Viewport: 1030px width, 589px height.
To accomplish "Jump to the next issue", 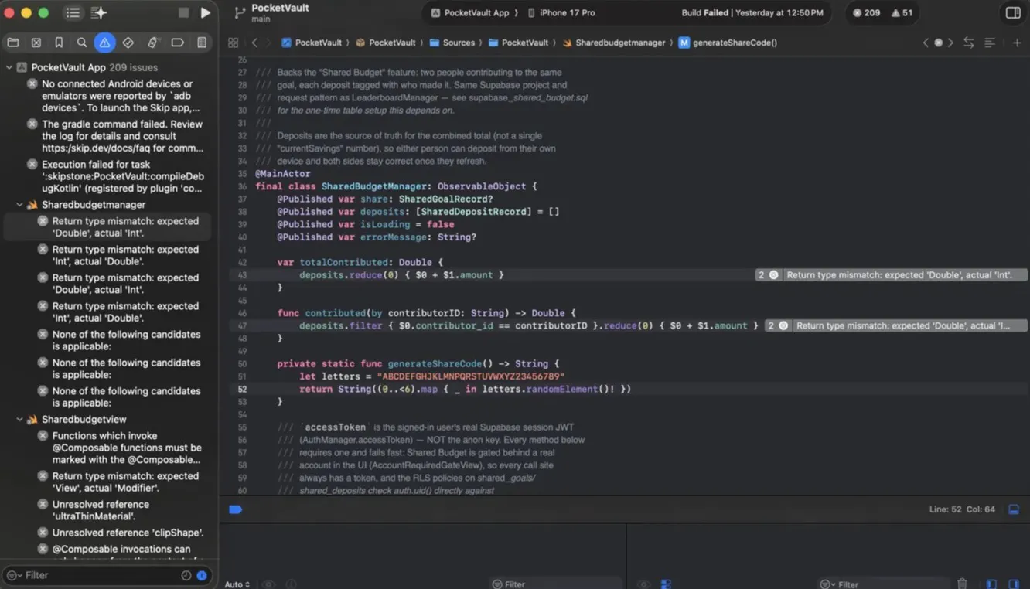I will click(x=950, y=43).
